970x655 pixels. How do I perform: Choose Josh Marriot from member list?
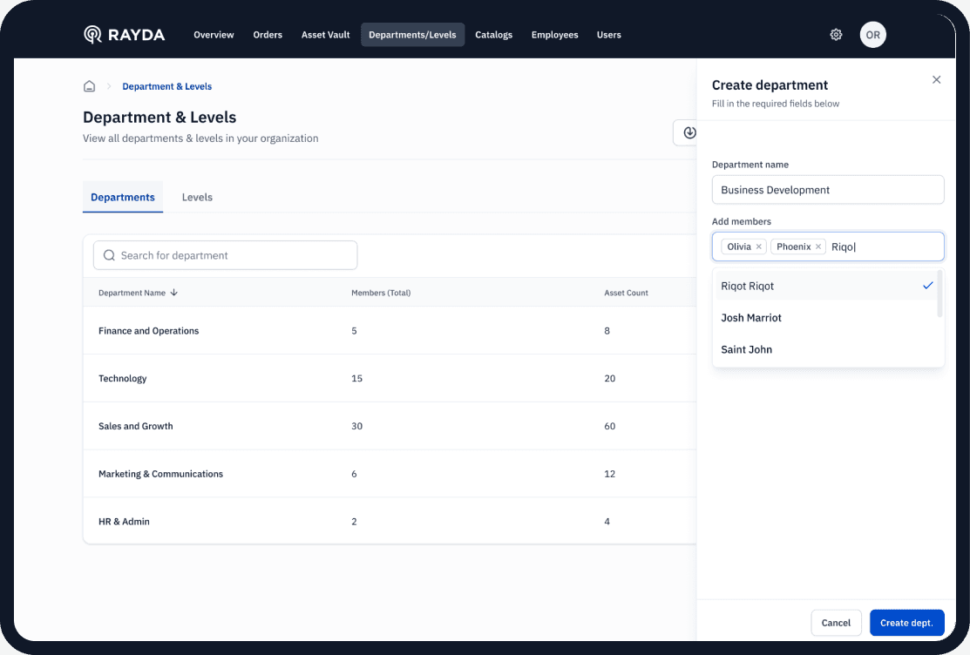tap(826, 318)
